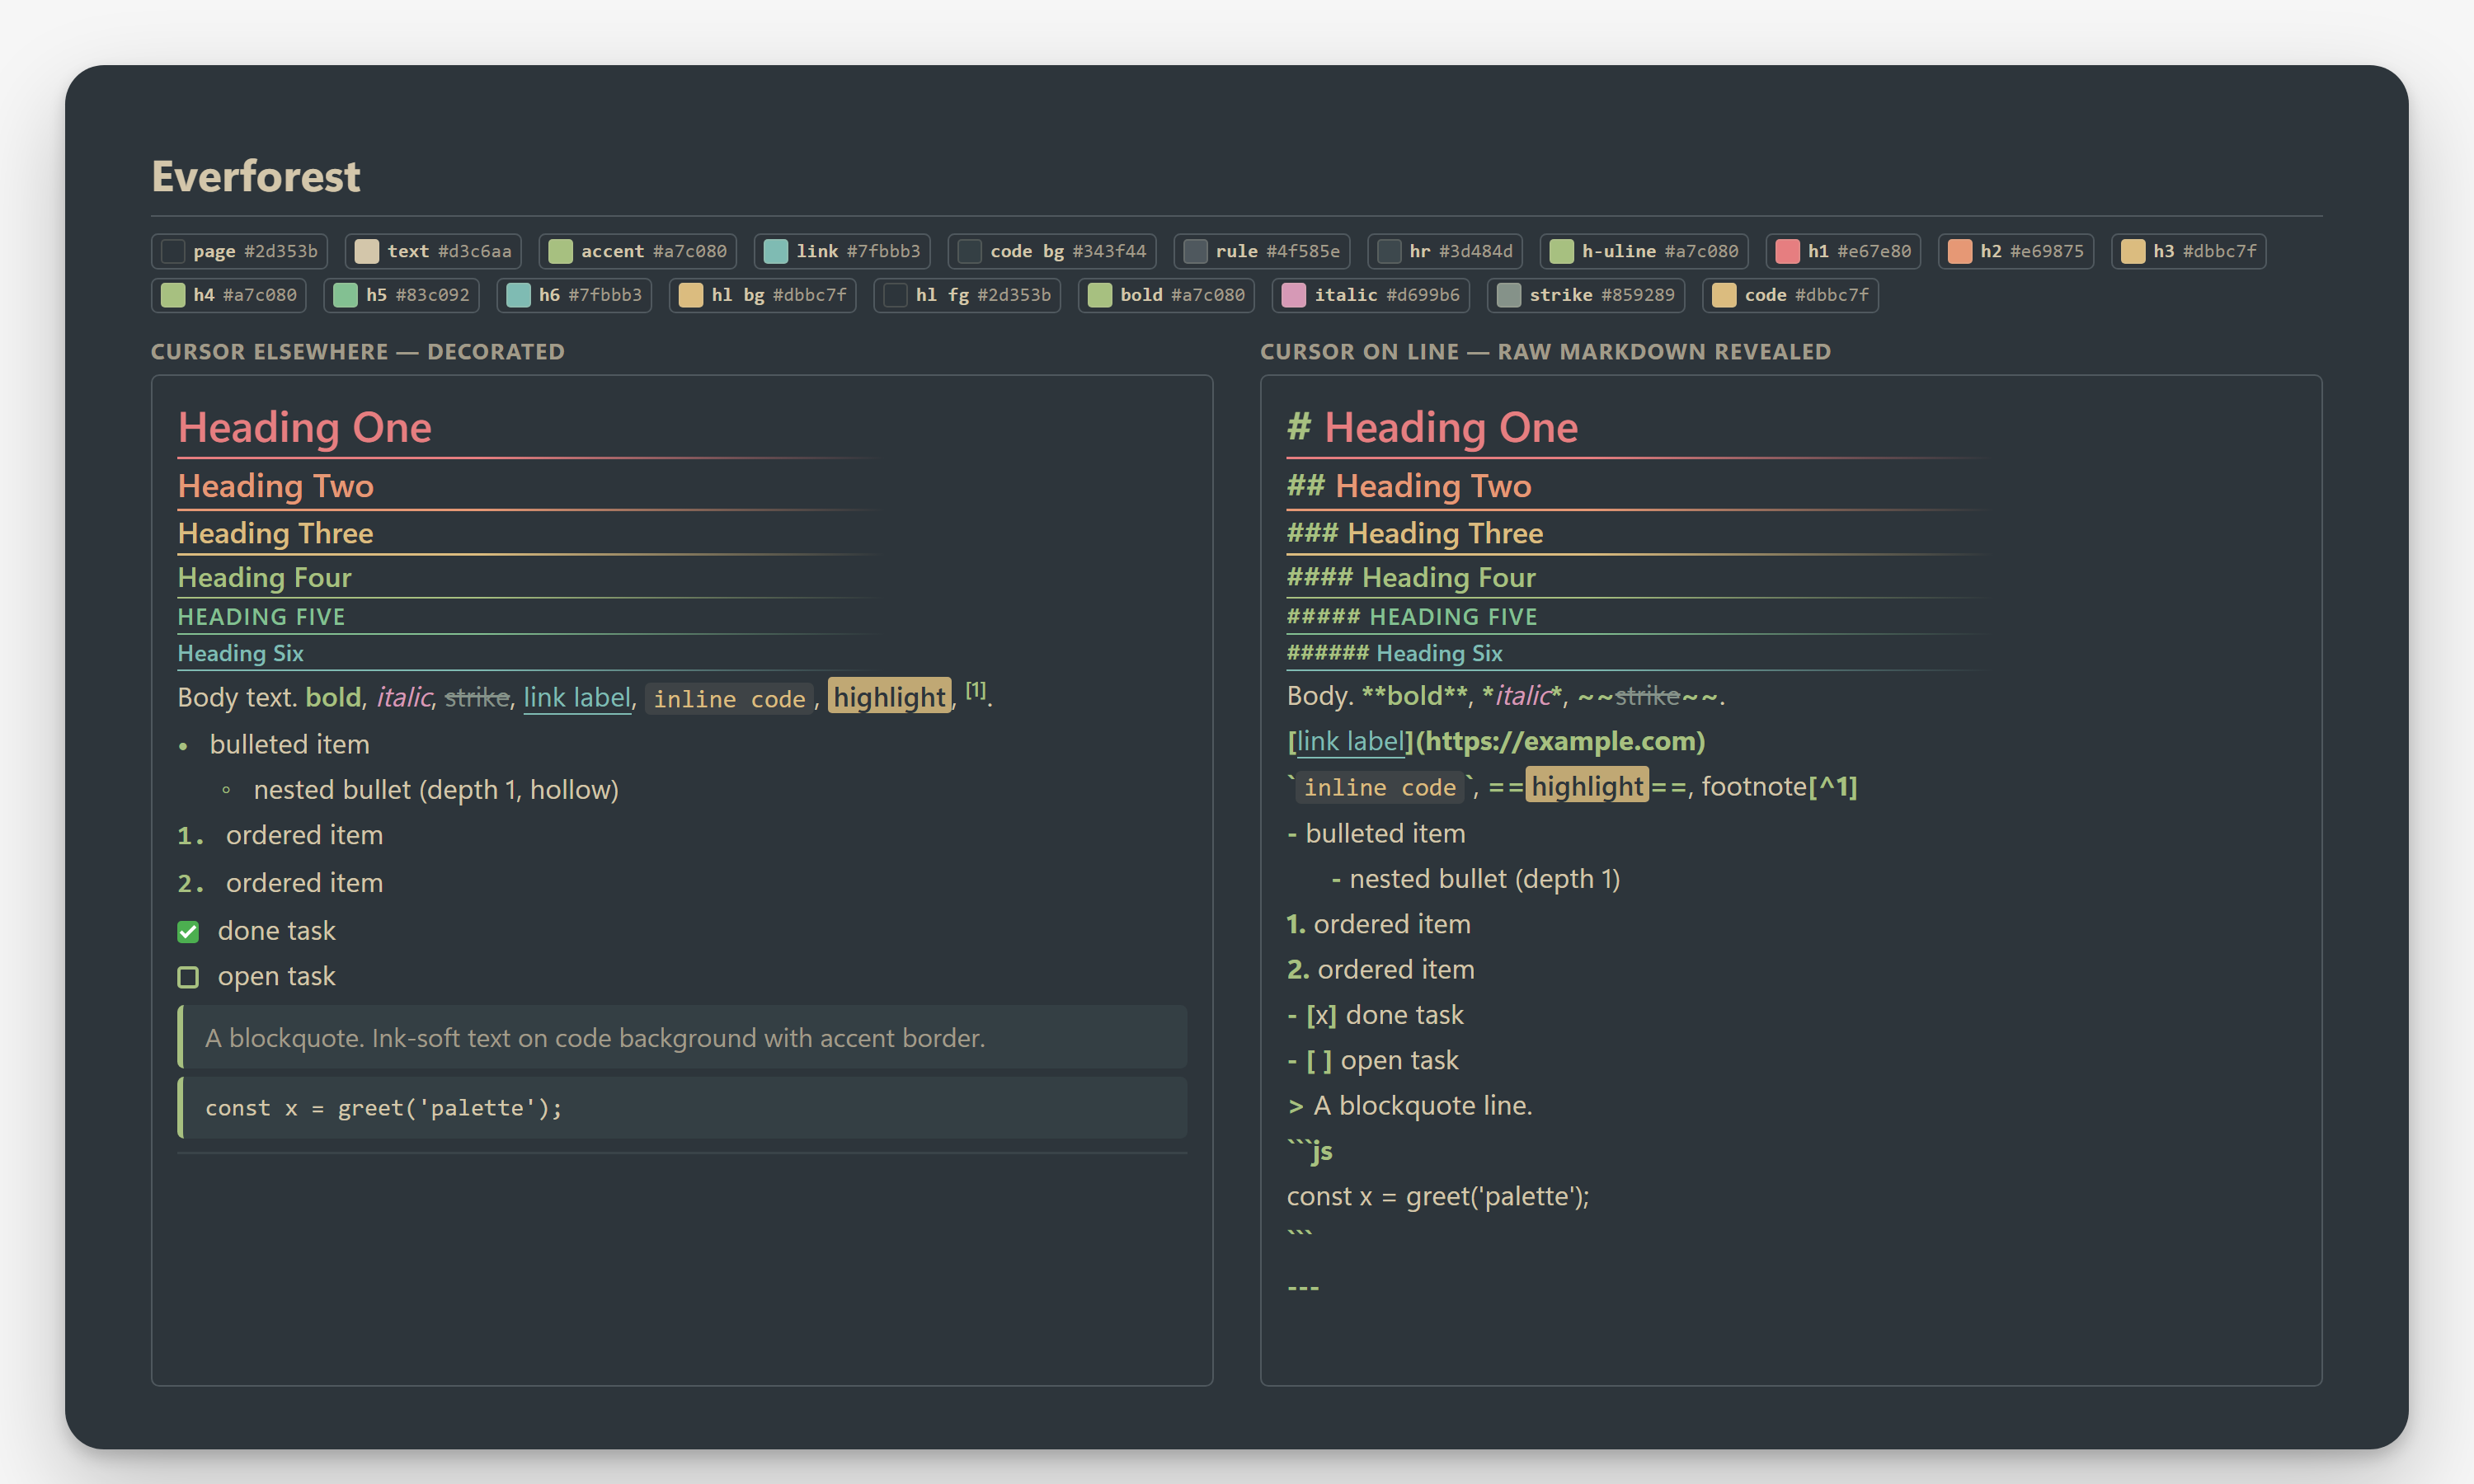The height and width of the screenshot is (1484, 2474).
Task: Click the Everforest title
Action: (x=256, y=176)
